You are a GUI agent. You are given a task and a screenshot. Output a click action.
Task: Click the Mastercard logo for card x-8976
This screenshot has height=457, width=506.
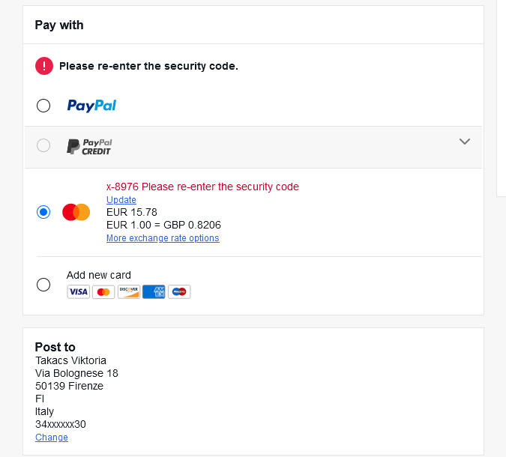[x=76, y=212]
